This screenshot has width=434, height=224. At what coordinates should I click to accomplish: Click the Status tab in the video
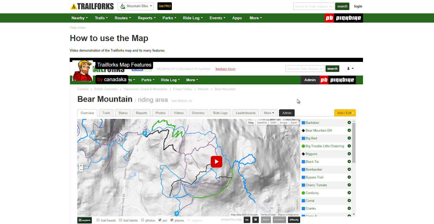tap(123, 113)
